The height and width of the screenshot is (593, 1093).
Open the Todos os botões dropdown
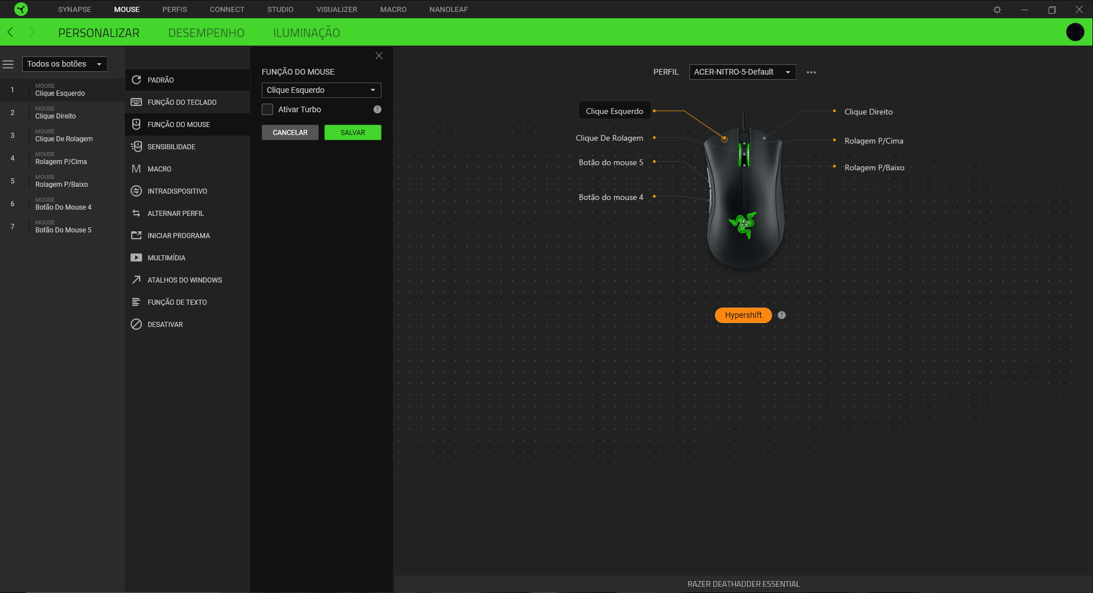64,64
